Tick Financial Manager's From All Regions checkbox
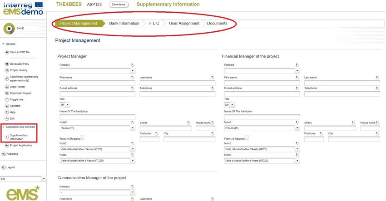The width and height of the screenshot is (386, 201). point(247,137)
